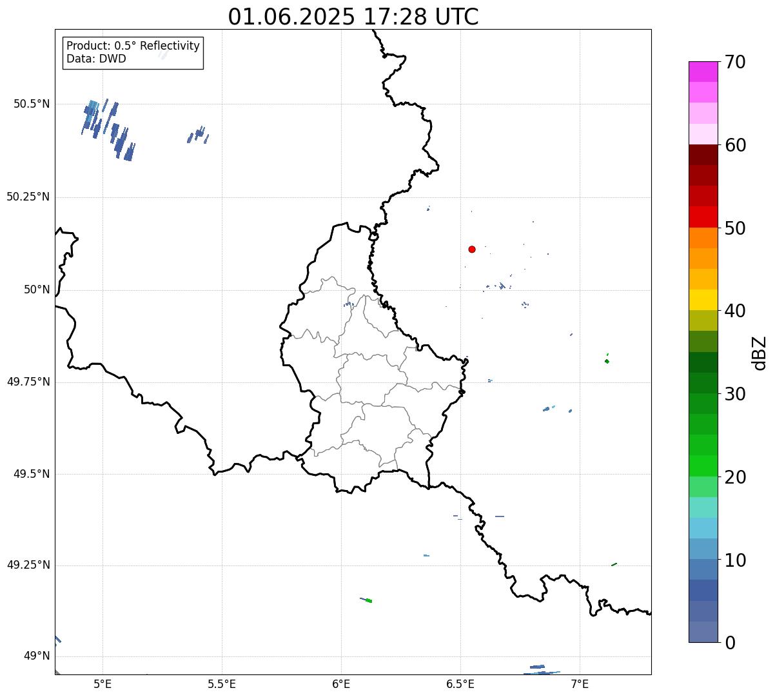Click the green radar echo near 7.1E
Image resolution: width=775 pixels, height=697 pixels.
(x=607, y=359)
